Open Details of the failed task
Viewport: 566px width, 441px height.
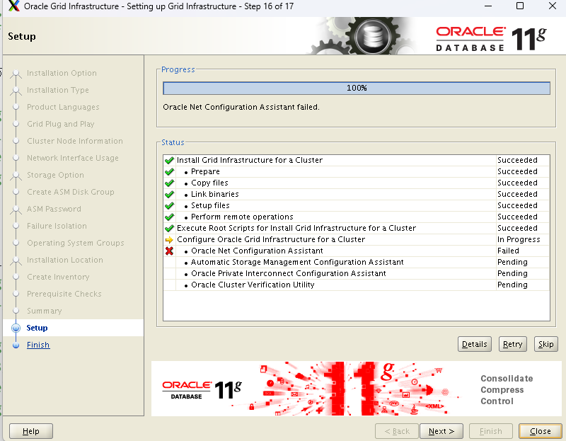[x=474, y=344]
